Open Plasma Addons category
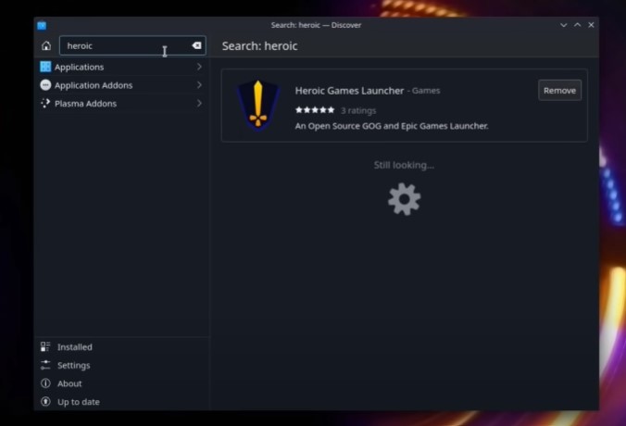This screenshot has width=626, height=426. coord(121,104)
